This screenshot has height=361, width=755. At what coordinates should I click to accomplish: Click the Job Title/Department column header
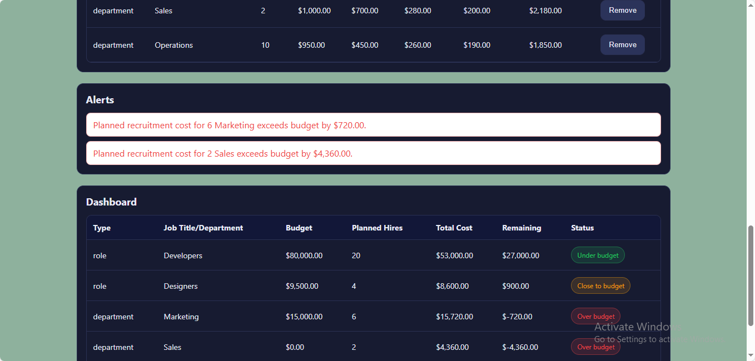[203, 228]
